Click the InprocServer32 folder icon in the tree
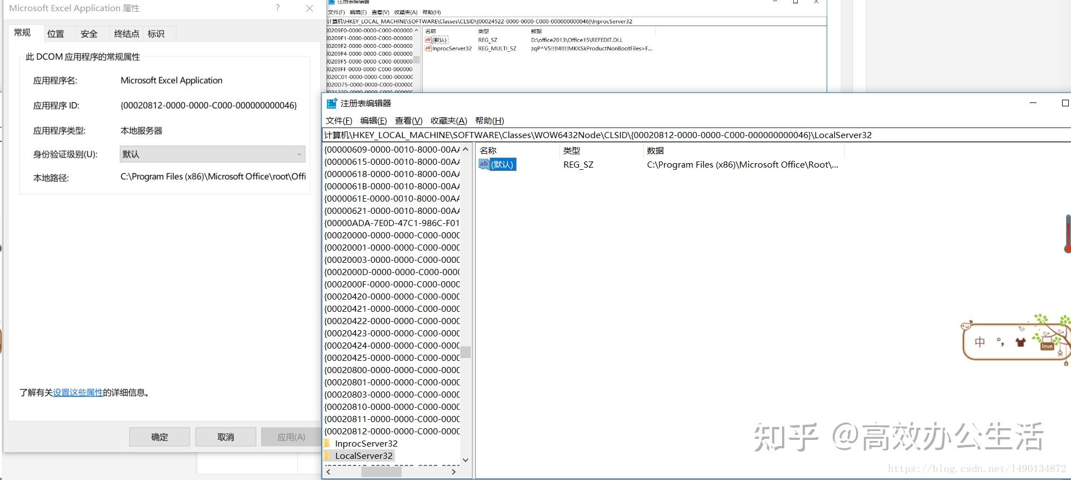Image resolution: width=1071 pixels, height=480 pixels. [x=327, y=443]
